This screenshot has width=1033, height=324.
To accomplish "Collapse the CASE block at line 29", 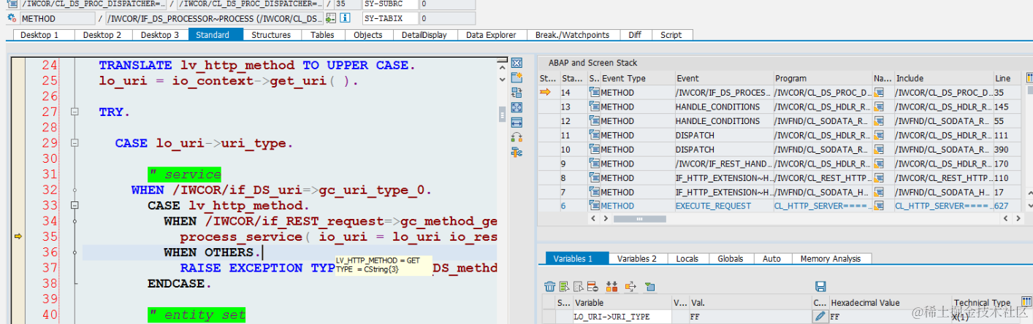I will (74, 143).
